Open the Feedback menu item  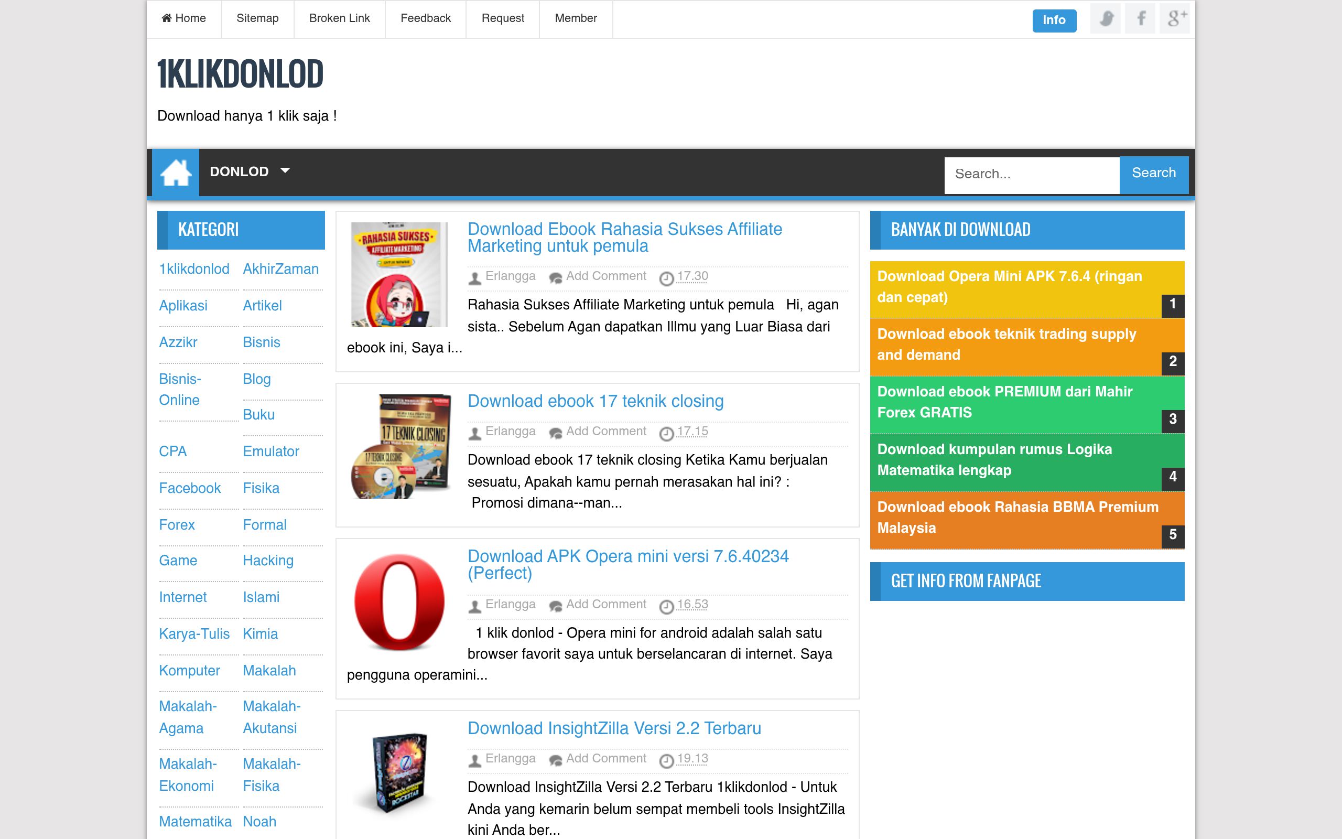pyautogui.click(x=425, y=18)
